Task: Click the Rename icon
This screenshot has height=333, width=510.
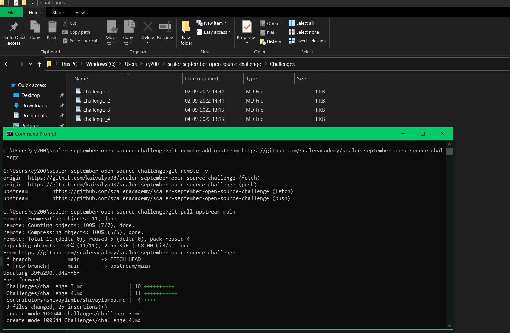Action: tap(165, 27)
